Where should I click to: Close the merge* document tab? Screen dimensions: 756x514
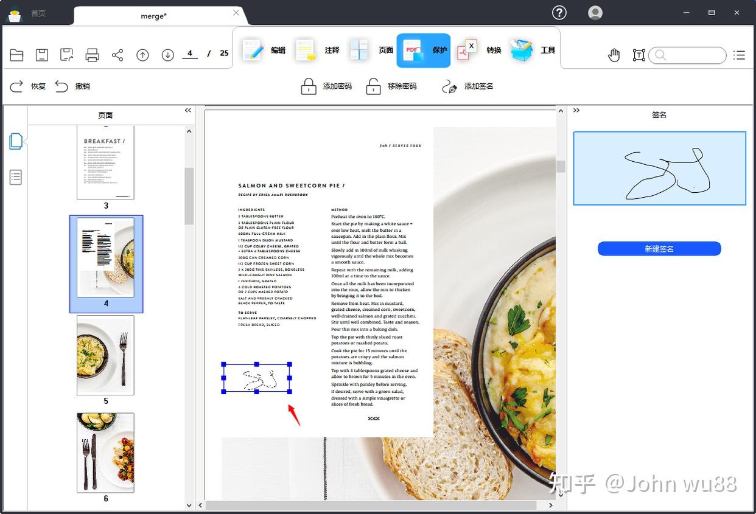coord(236,13)
